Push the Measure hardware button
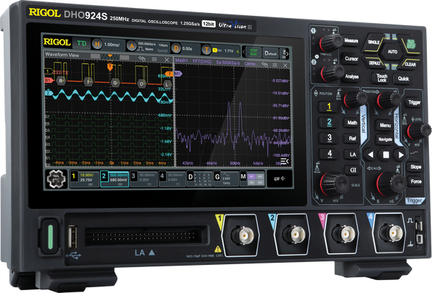 pyautogui.click(x=351, y=41)
